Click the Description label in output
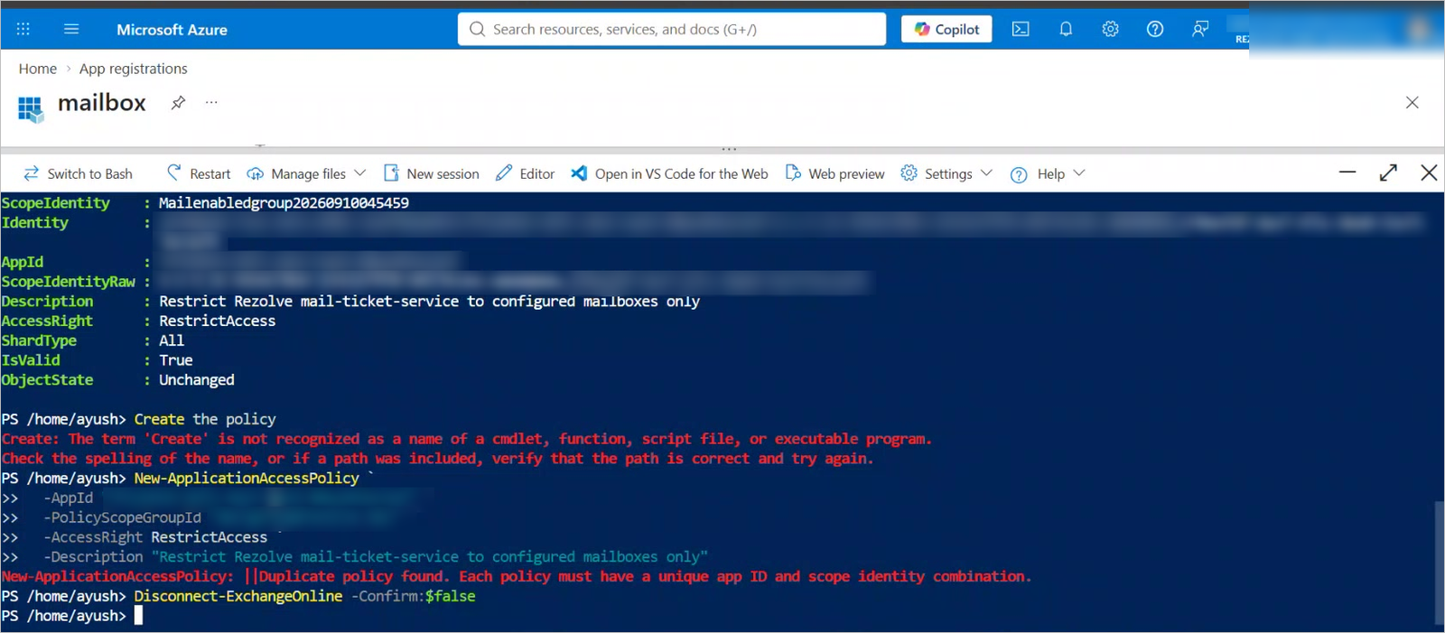This screenshot has height=633, width=1445. [x=47, y=302]
